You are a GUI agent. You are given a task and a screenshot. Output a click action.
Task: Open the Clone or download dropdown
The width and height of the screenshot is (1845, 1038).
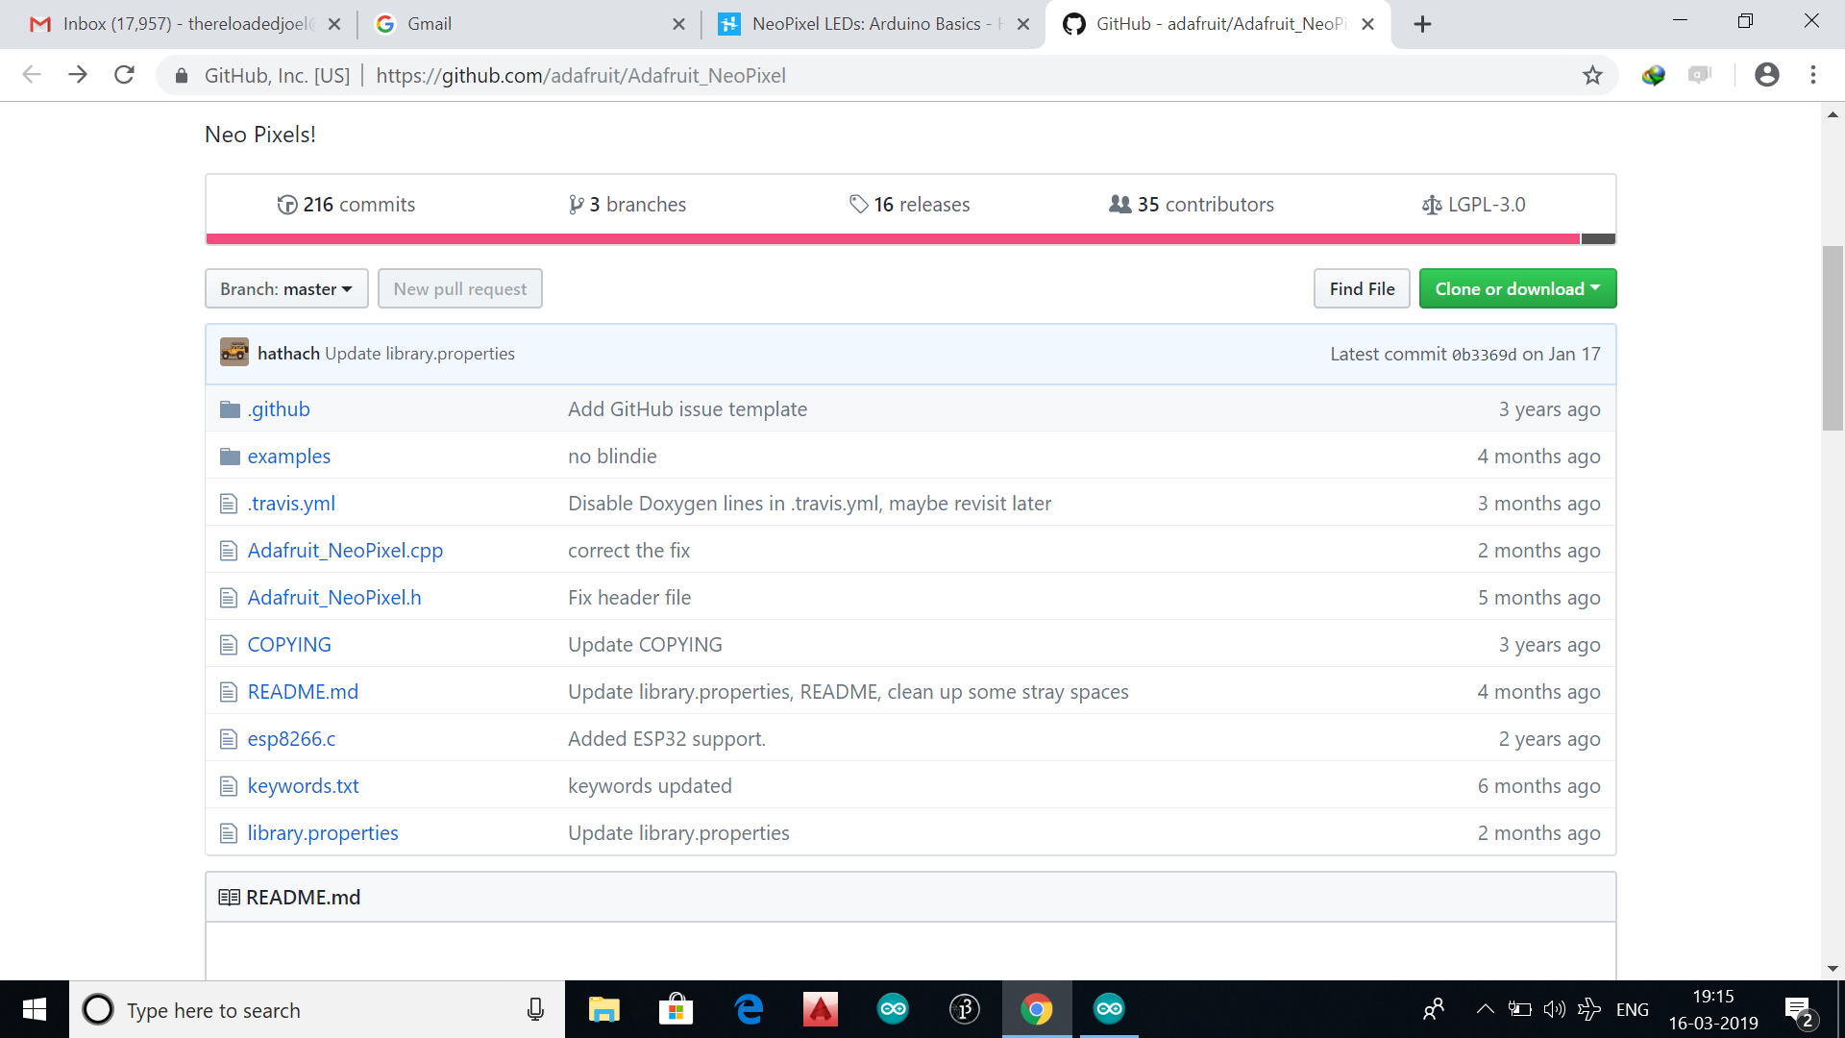[1516, 288]
